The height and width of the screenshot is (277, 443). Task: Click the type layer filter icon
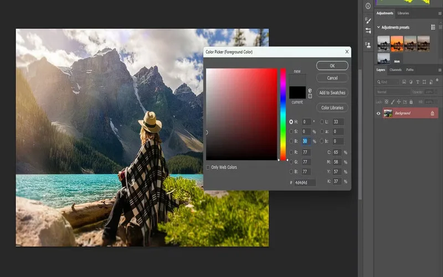click(x=418, y=82)
